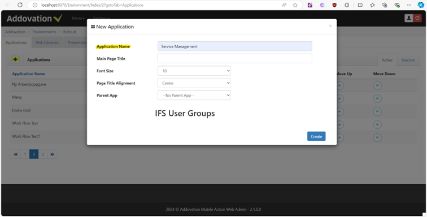Screen dimensions: 427x217
Task: Open the red shield extension icon
Action: point(334,5)
